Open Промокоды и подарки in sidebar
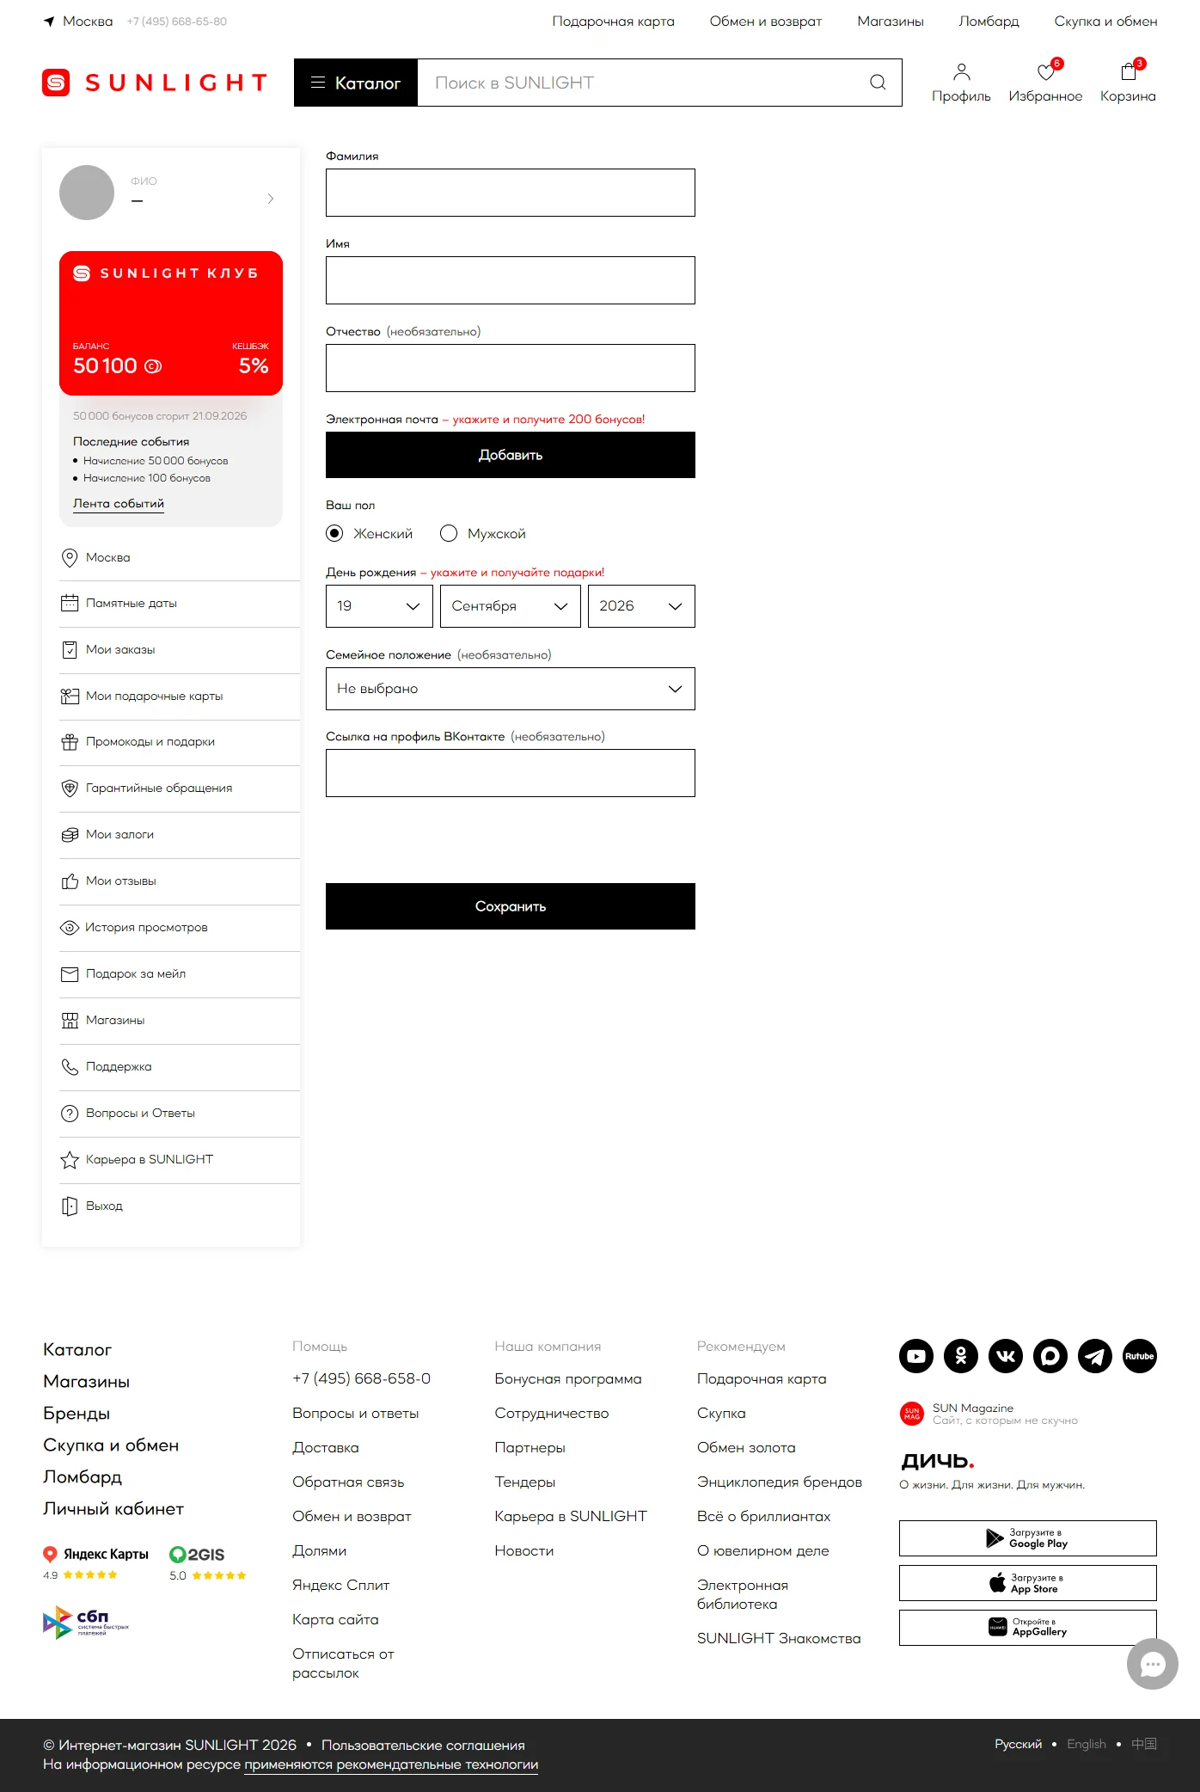This screenshot has height=1792, width=1200. pyautogui.click(x=180, y=742)
